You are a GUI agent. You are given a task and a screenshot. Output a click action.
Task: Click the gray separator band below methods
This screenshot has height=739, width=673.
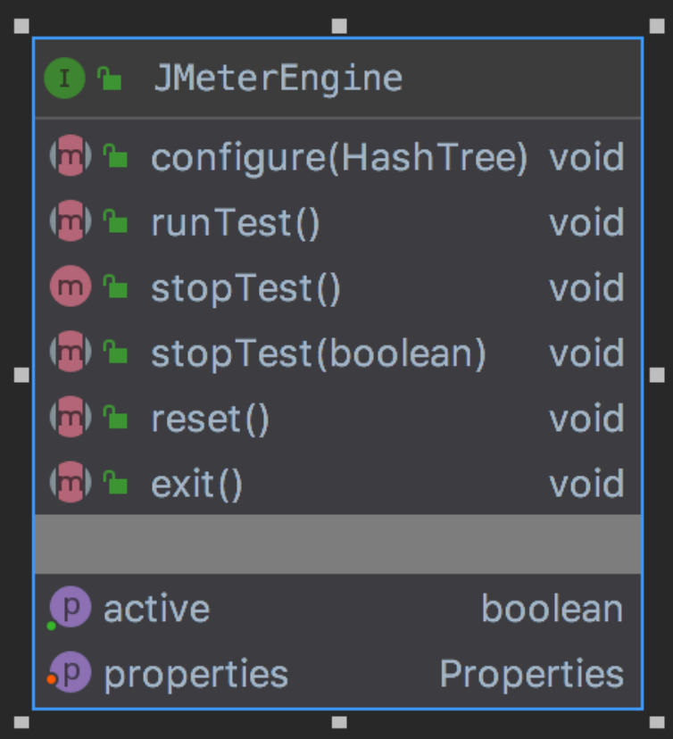click(x=337, y=544)
